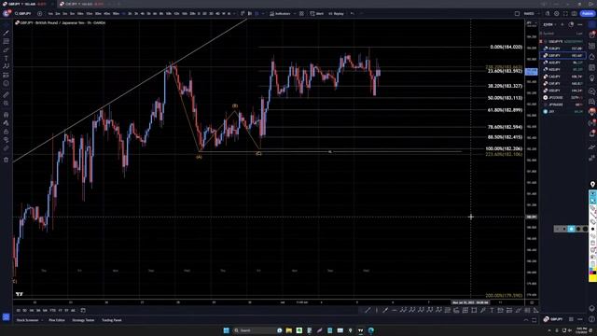
Task: Open the Ideas light bulb panel
Action: click(x=592, y=78)
